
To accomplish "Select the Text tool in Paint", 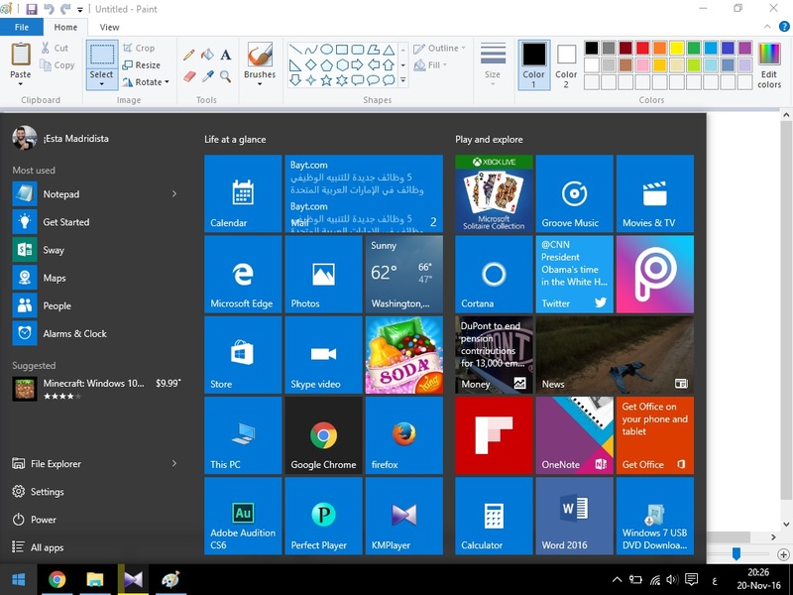I will pyautogui.click(x=226, y=55).
